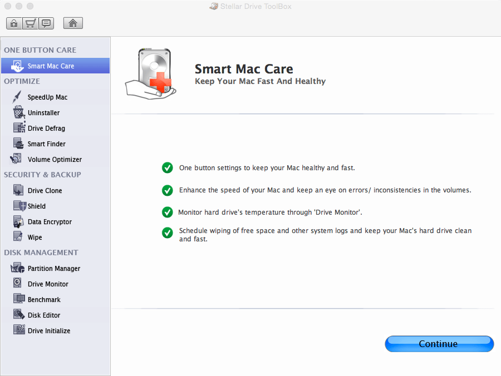This screenshot has height=376, width=501.
Task: Click the Smart Finder icon
Action: point(18,144)
